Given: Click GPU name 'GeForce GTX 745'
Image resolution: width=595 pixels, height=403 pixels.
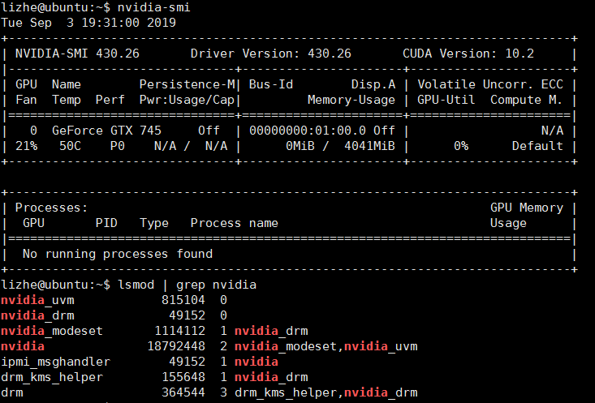Looking at the screenshot, I should tap(106, 131).
